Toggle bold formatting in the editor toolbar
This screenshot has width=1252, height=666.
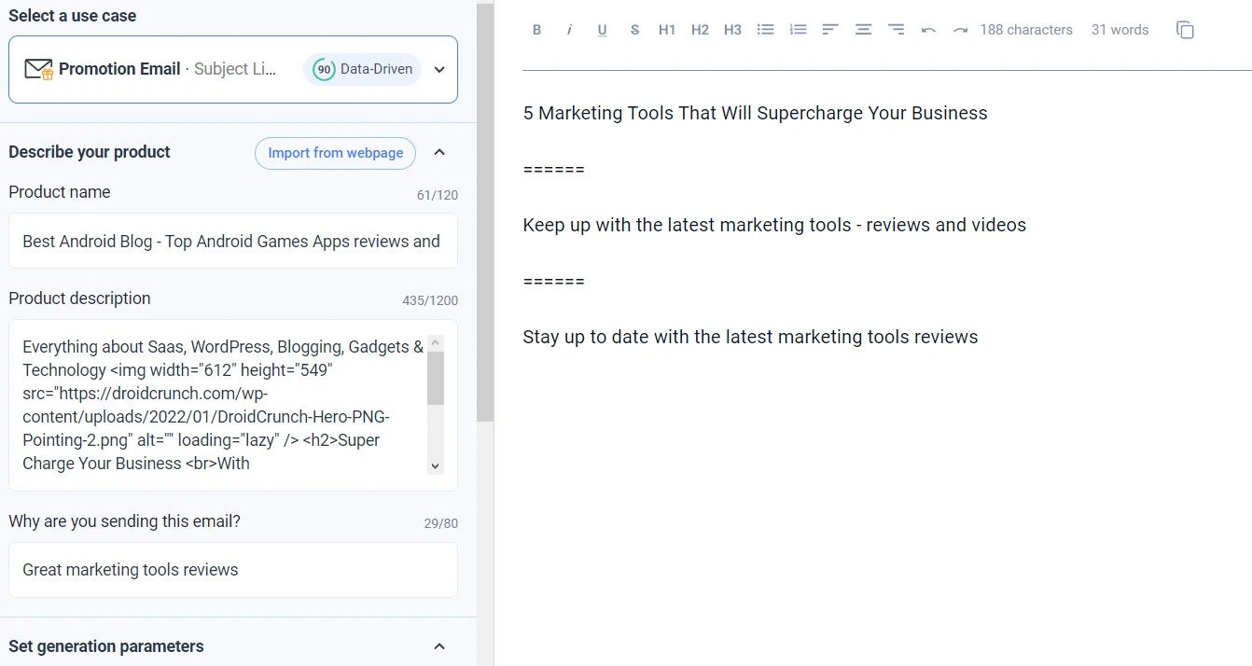[x=537, y=30]
